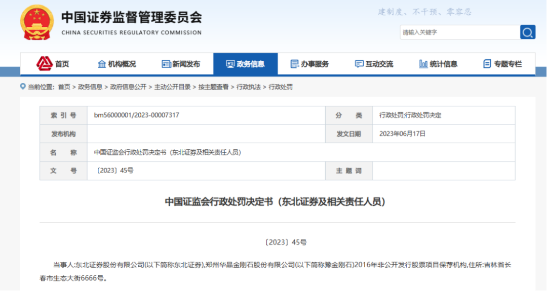Open the 统计信息 navigation tab
547x291 pixels.
439,64
